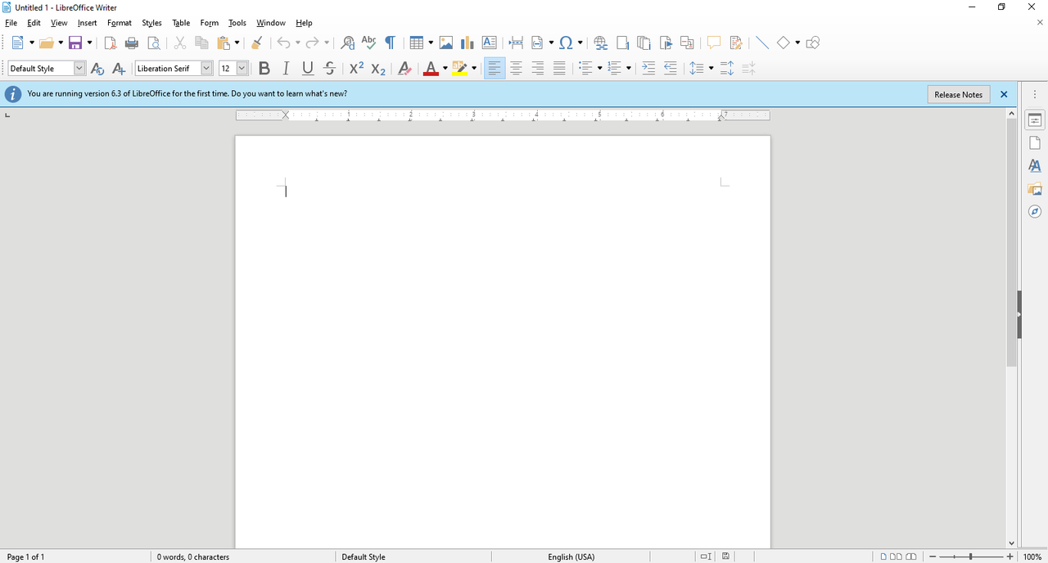Toggle Strikethrough formatting
The image size is (1048, 563).
tap(329, 69)
